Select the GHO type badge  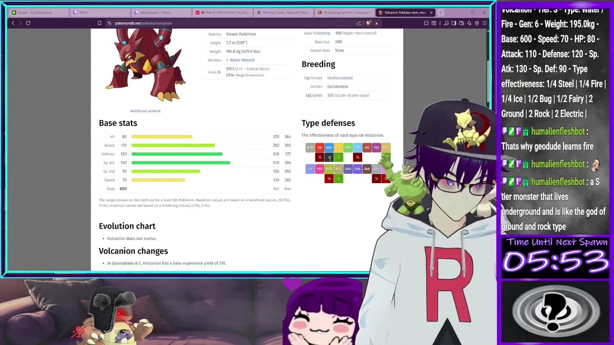pyautogui.click(x=348, y=169)
